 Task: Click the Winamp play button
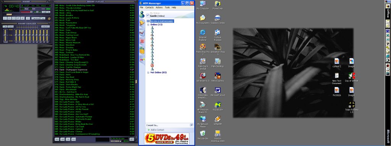[10, 18]
